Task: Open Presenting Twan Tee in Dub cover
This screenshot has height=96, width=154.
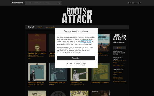Action: [58, 74]
